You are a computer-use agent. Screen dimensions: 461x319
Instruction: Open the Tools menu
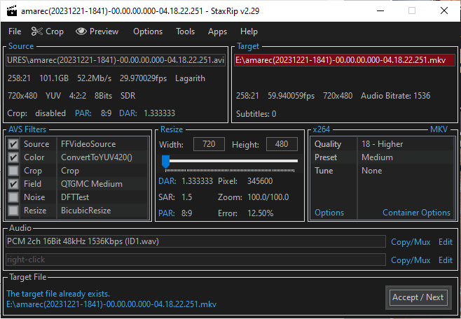click(185, 31)
